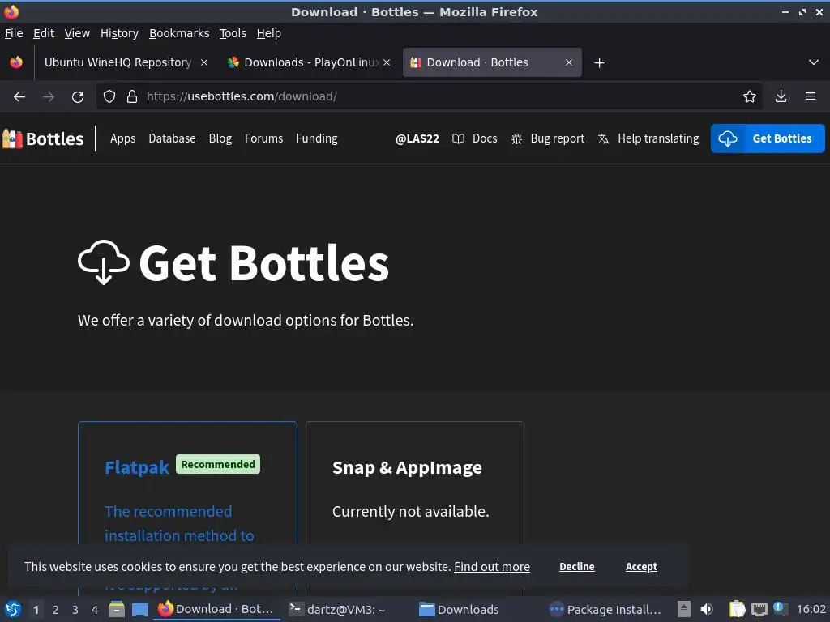Close the Downloads - PlayOnLinux tab
The height and width of the screenshot is (622, 830).
(387, 62)
